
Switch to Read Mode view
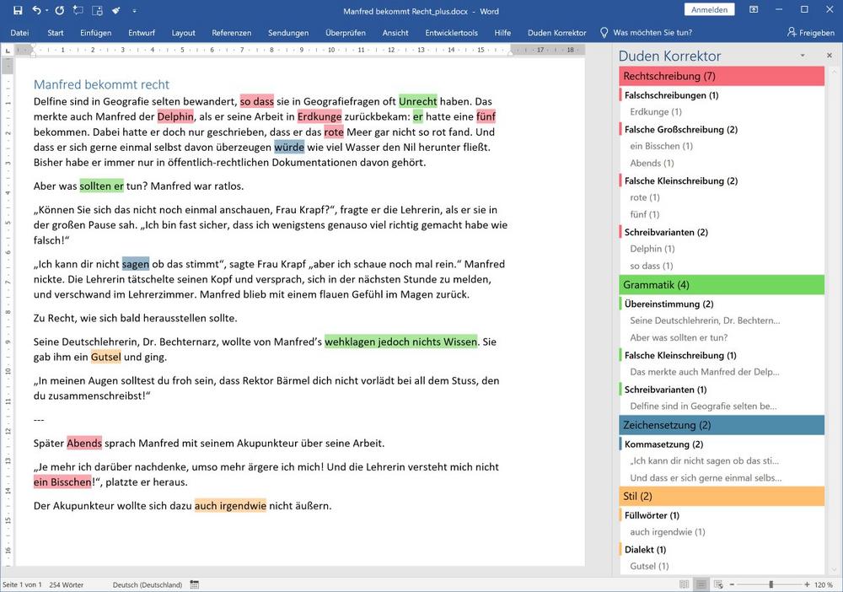pos(684,584)
